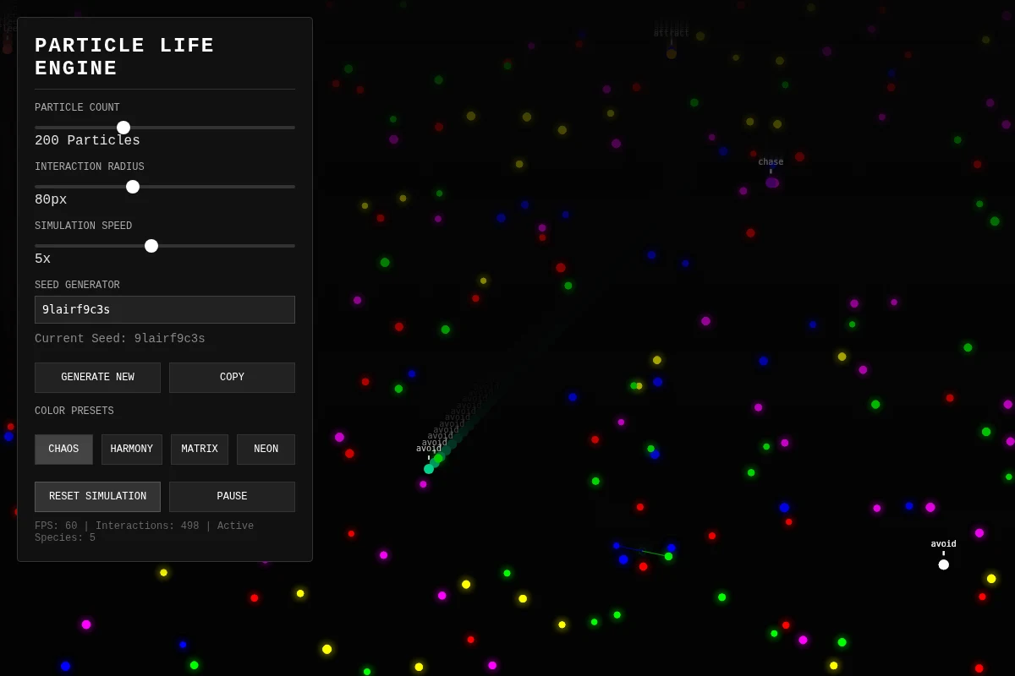This screenshot has height=676, width=1015.
Task: Click the white particle labeled avoid
Action: (944, 564)
